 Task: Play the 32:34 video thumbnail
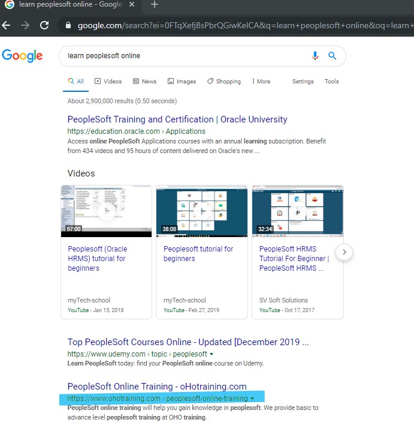point(298,211)
